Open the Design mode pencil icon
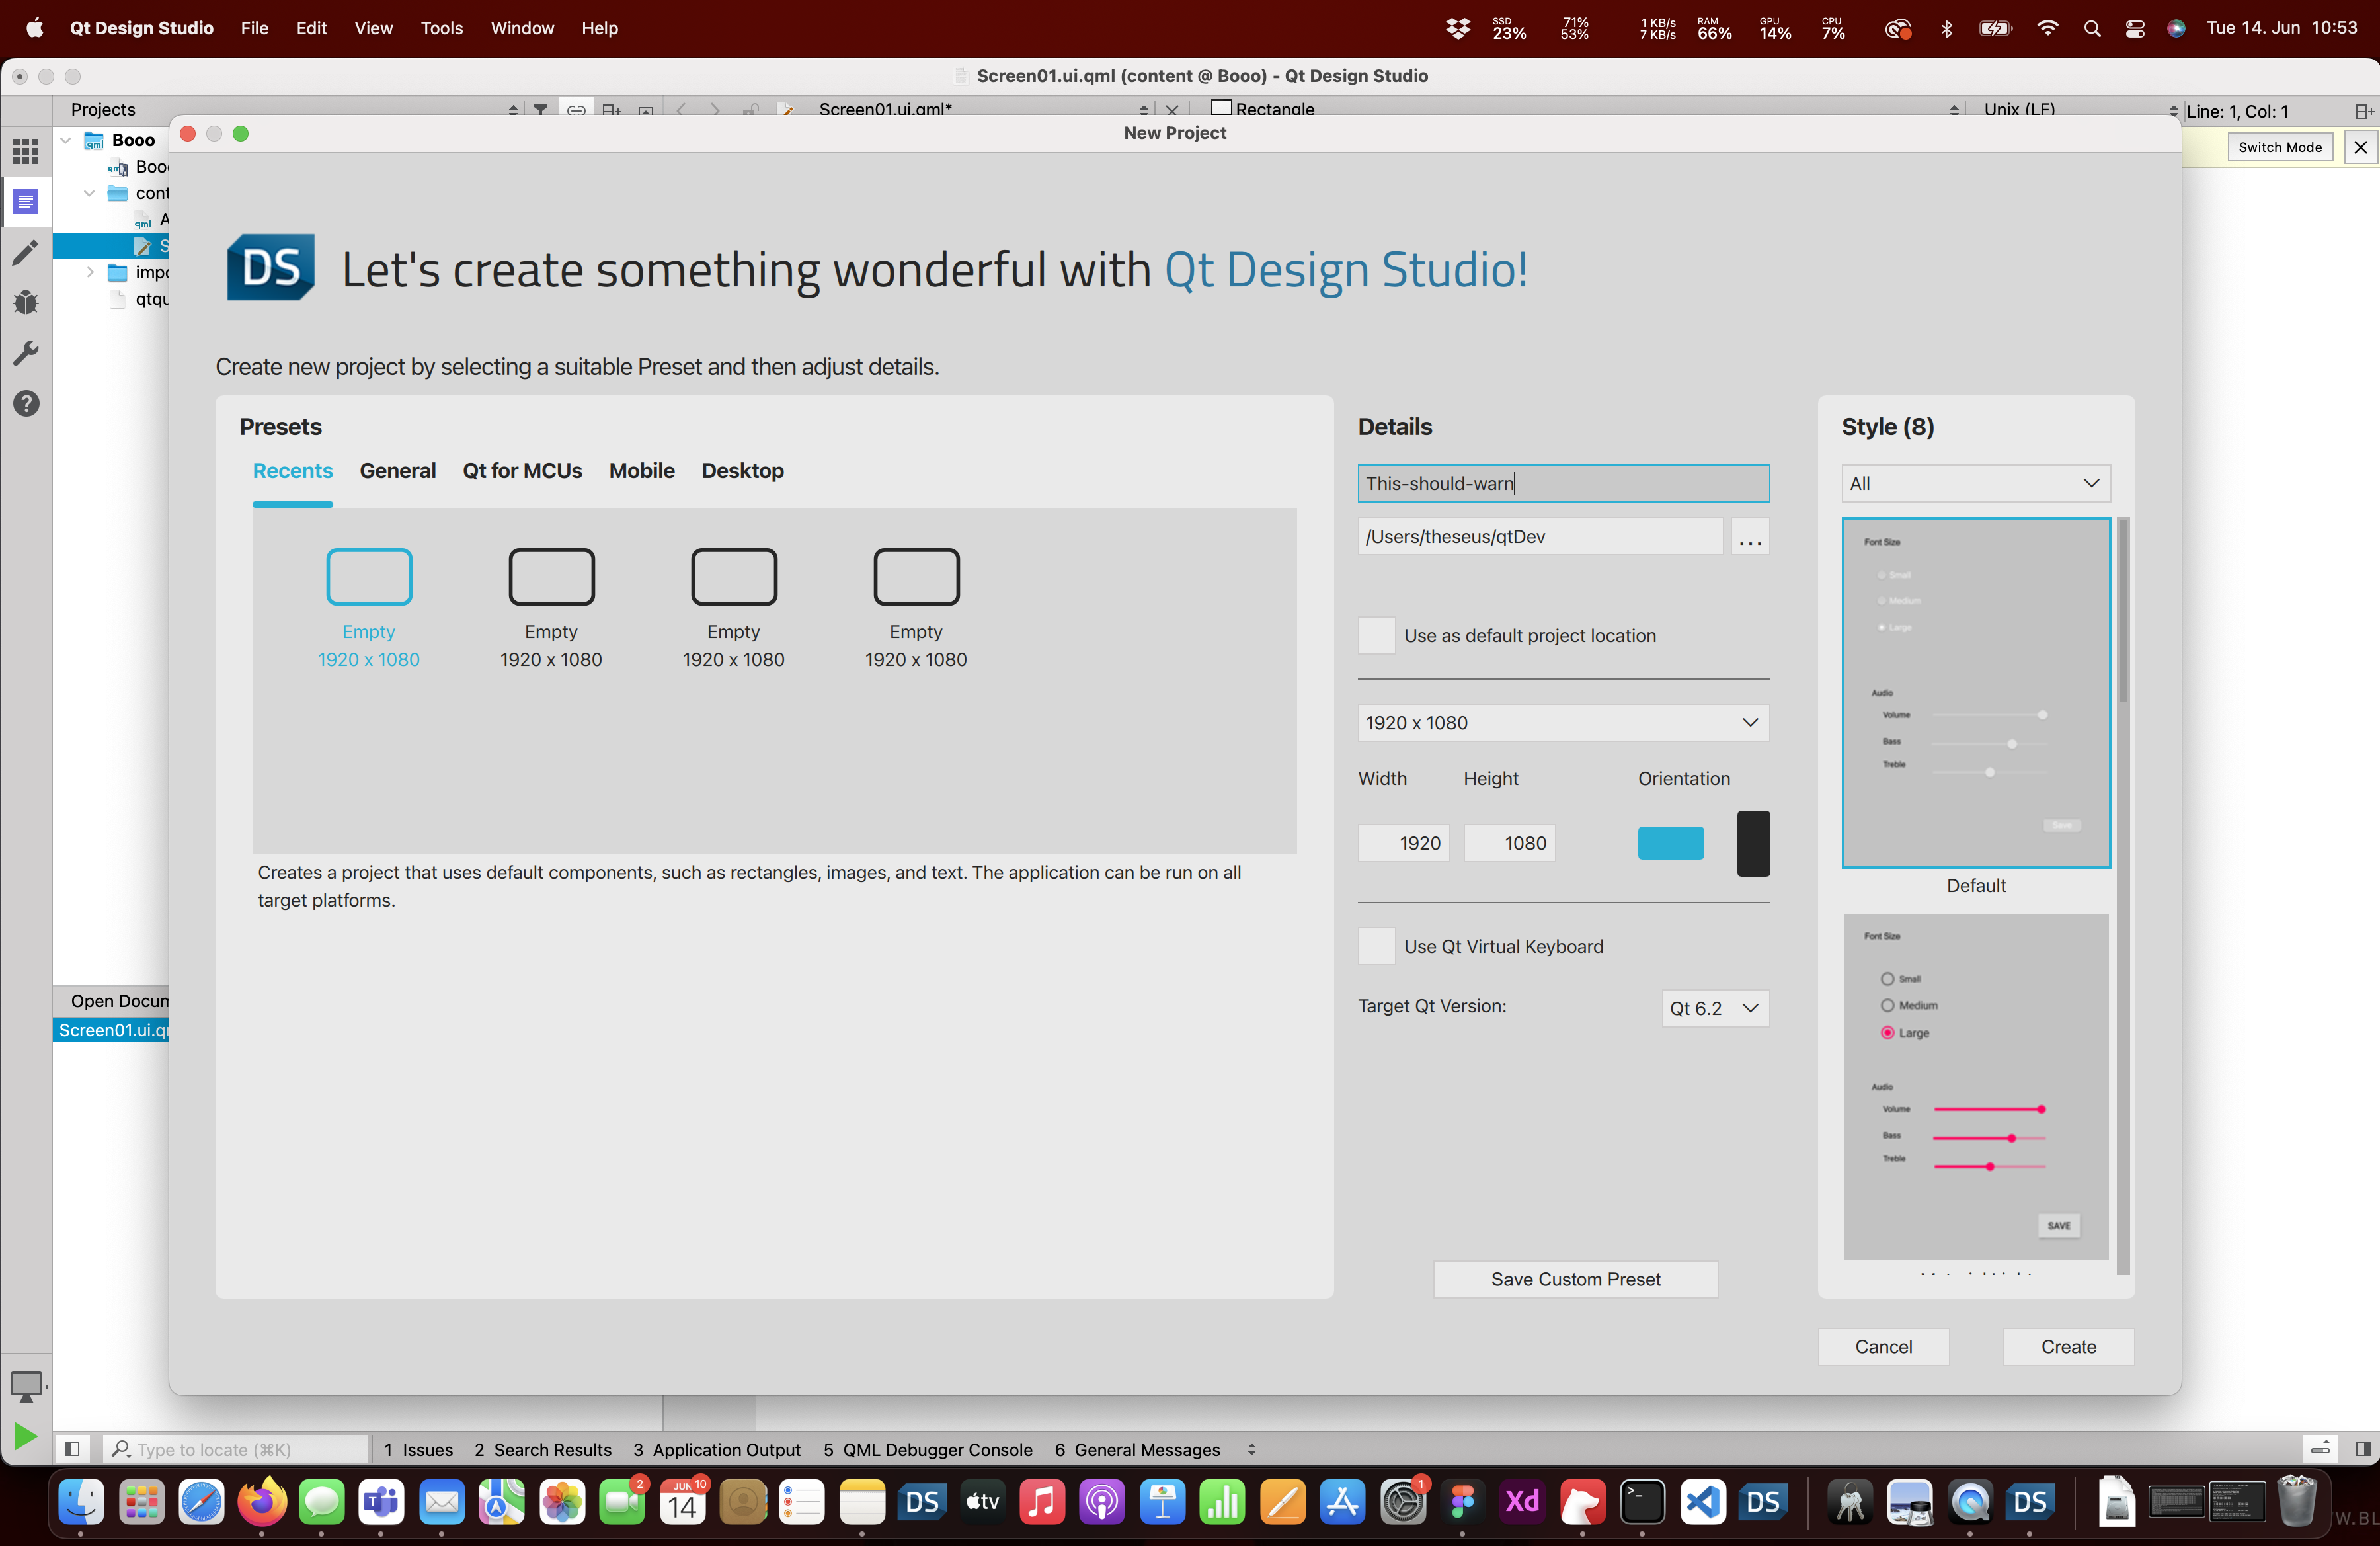The height and width of the screenshot is (1546, 2380). [x=26, y=252]
